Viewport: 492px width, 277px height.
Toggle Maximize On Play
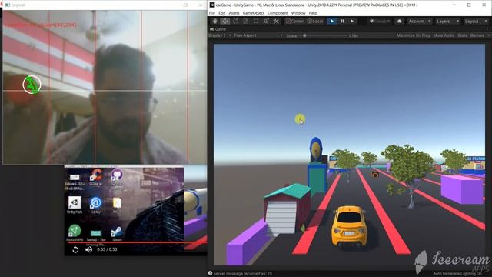pos(414,35)
